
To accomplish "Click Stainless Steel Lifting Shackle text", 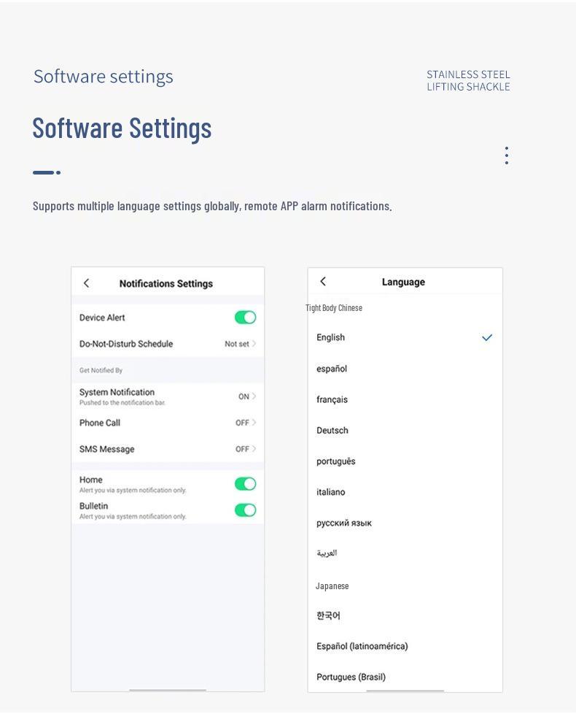I will (468, 80).
